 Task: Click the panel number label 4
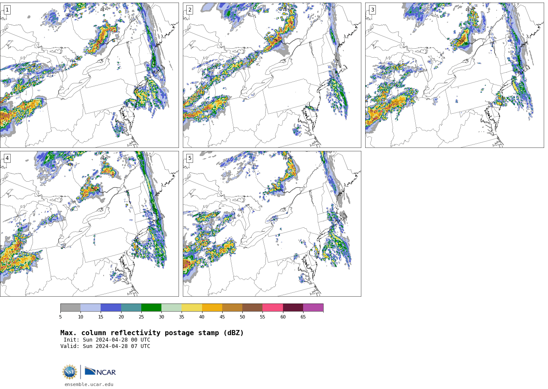tap(7, 158)
